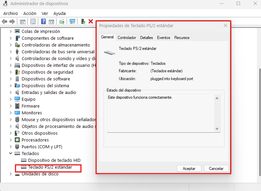Click status box scroll up arrow

click(217, 98)
